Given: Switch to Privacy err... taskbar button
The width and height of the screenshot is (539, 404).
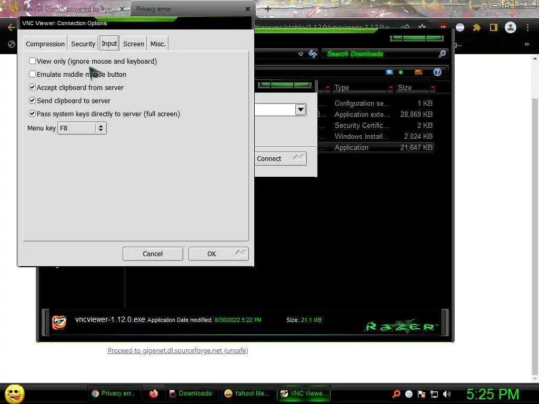Looking at the screenshot, I should click(x=114, y=393).
